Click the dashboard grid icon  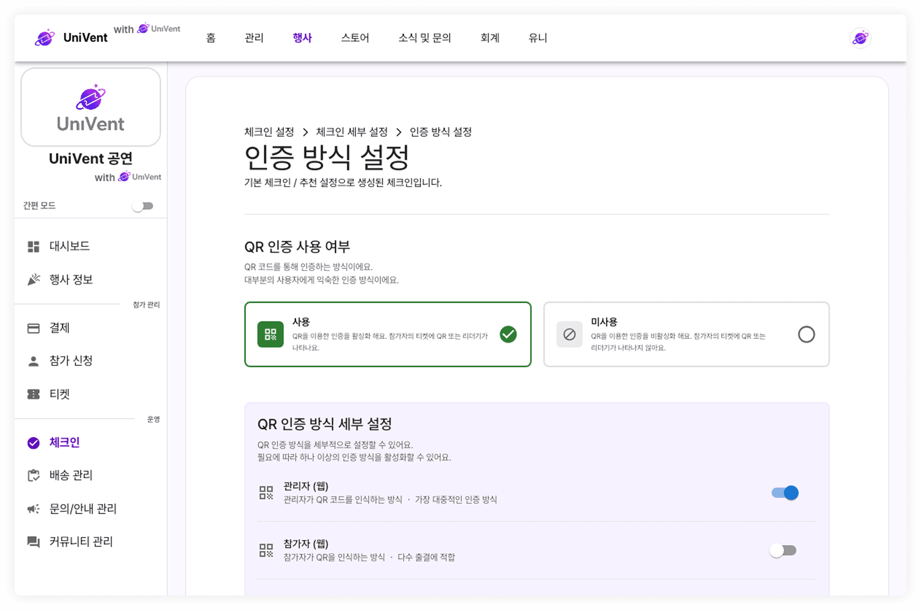coord(33,246)
